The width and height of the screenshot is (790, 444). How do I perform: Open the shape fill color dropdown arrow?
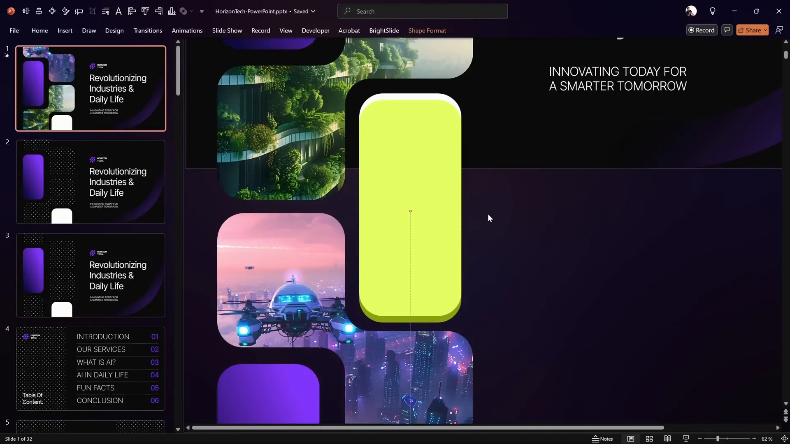point(191,11)
